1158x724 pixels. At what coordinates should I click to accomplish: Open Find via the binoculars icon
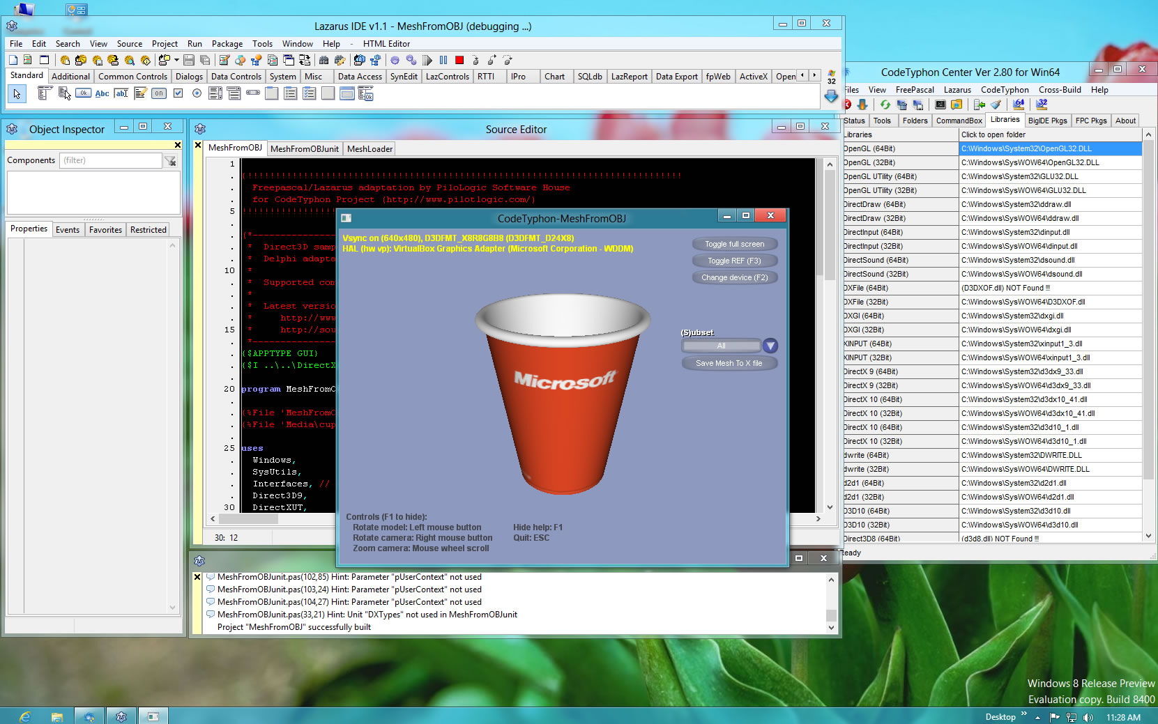324,60
